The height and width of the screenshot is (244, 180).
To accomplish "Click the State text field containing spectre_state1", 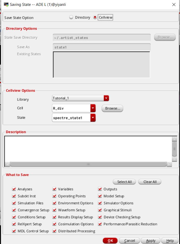I will point(71,118).
